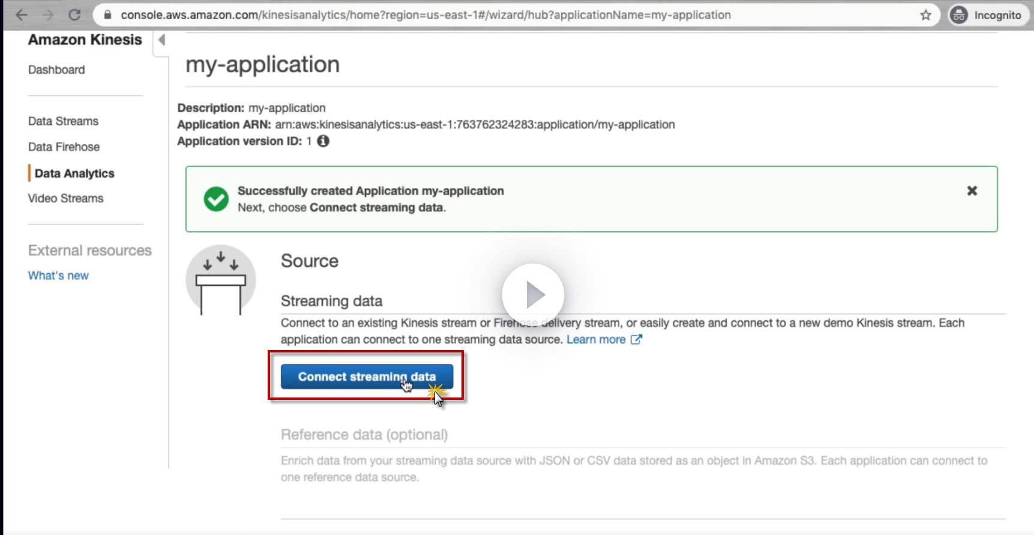Click the 'Next, choose Connect streaming data' text
The height and width of the screenshot is (535, 1034).
point(341,208)
